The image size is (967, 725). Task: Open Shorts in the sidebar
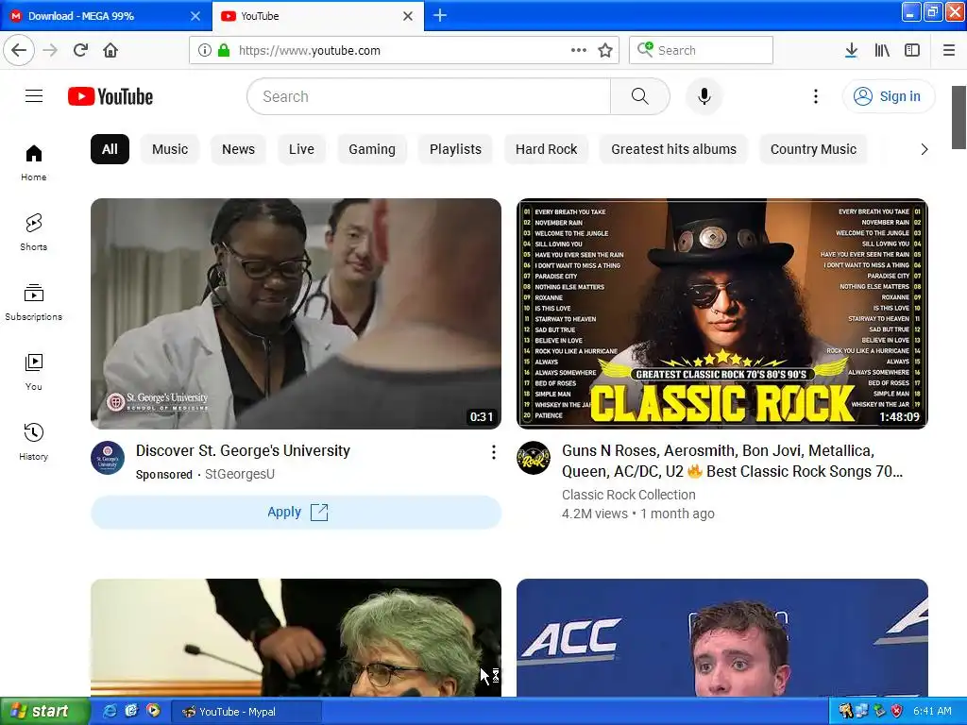34,232
